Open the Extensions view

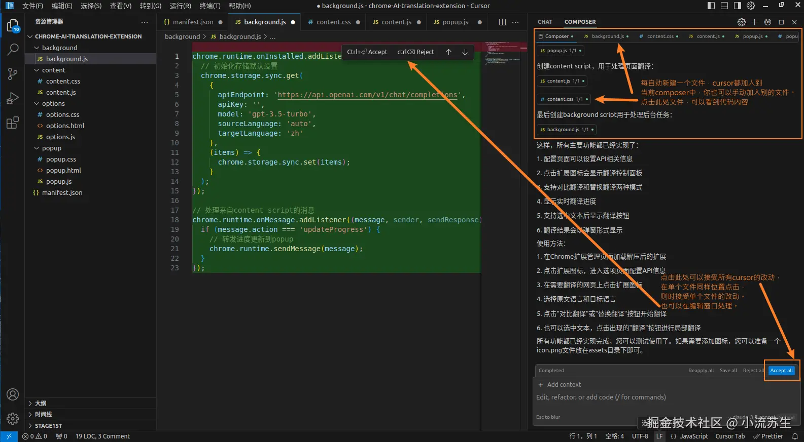[x=13, y=123]
